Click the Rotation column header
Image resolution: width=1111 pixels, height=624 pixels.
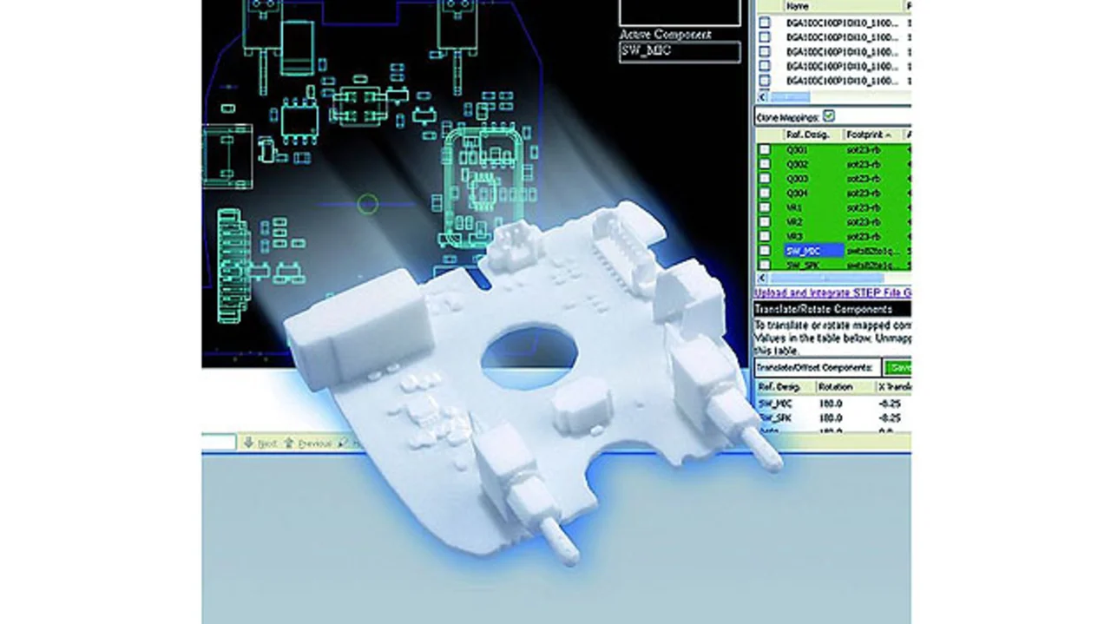(835, 386)
